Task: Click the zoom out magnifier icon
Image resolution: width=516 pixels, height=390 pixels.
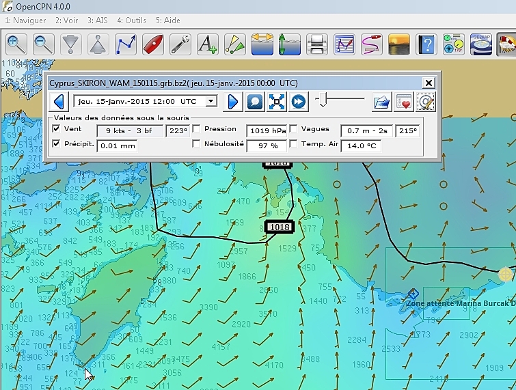Action: (44, 44)
